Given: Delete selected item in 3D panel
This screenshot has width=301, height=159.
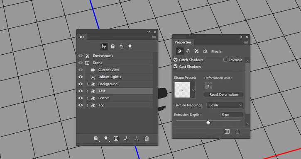Looking at the screenshot, I should (x=147, y=138).
